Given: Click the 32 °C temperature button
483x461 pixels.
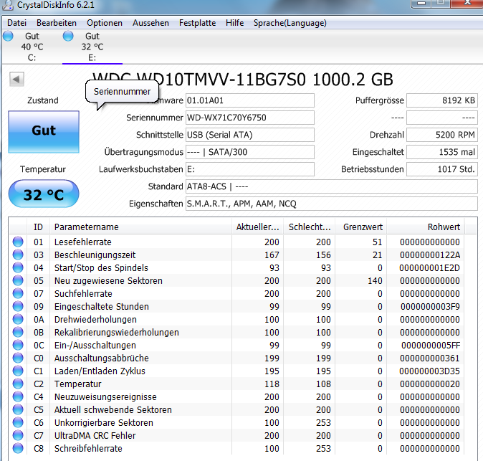Looking at the screenshot, I should tap(44, 194).
